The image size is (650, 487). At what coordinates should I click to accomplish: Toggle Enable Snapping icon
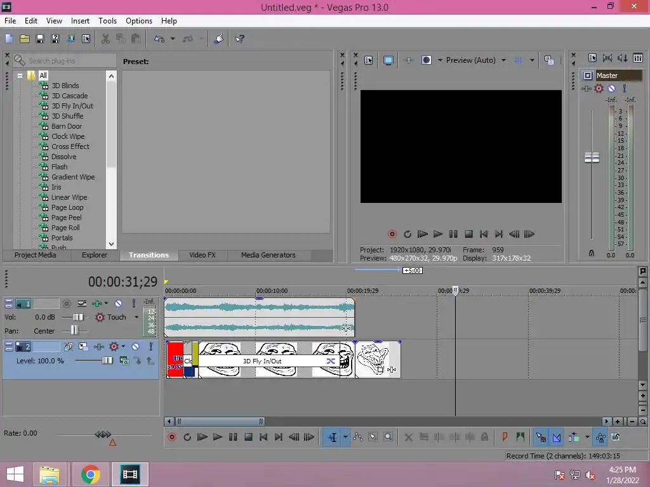(x=541, y=437)
